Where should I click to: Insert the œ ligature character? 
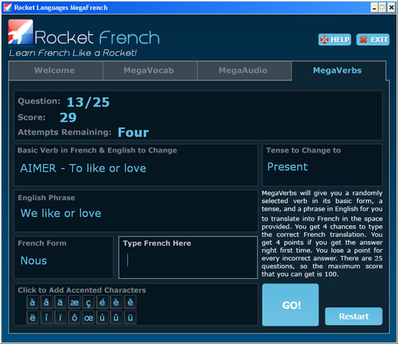click(88, 317)
